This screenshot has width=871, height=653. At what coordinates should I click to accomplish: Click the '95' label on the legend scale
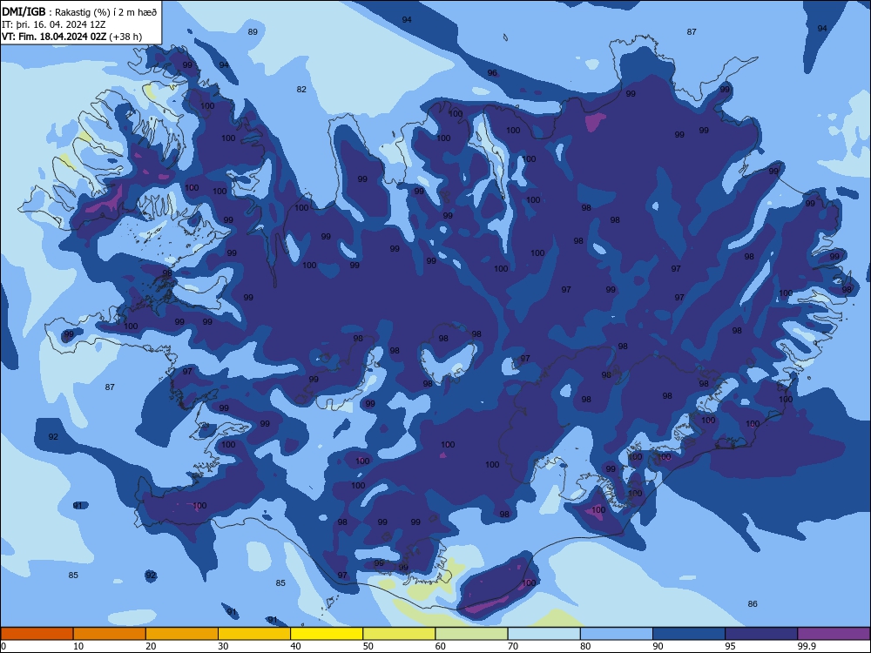pyautogui.click(x=731, y=646)
